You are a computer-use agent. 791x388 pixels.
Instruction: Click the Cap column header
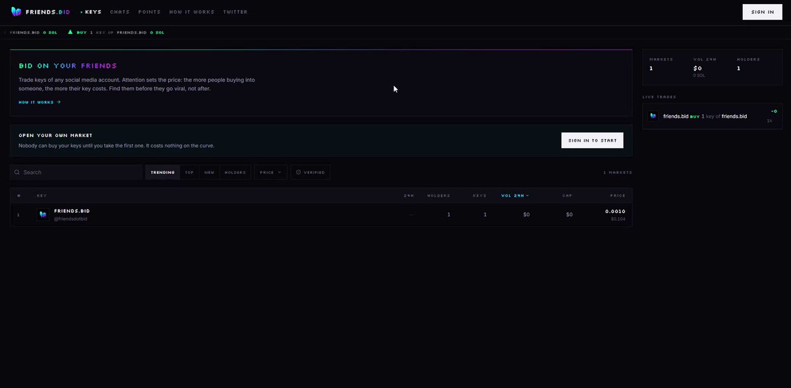567,196
